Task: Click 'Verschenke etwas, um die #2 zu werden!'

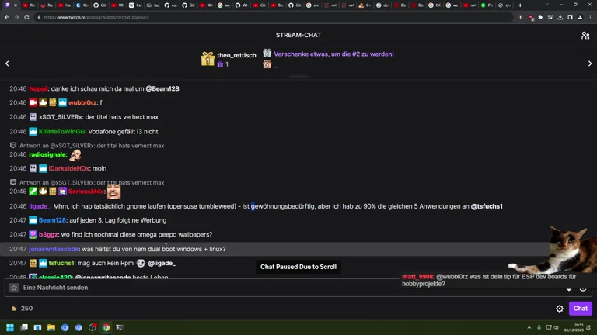Action: coord(333,54)
